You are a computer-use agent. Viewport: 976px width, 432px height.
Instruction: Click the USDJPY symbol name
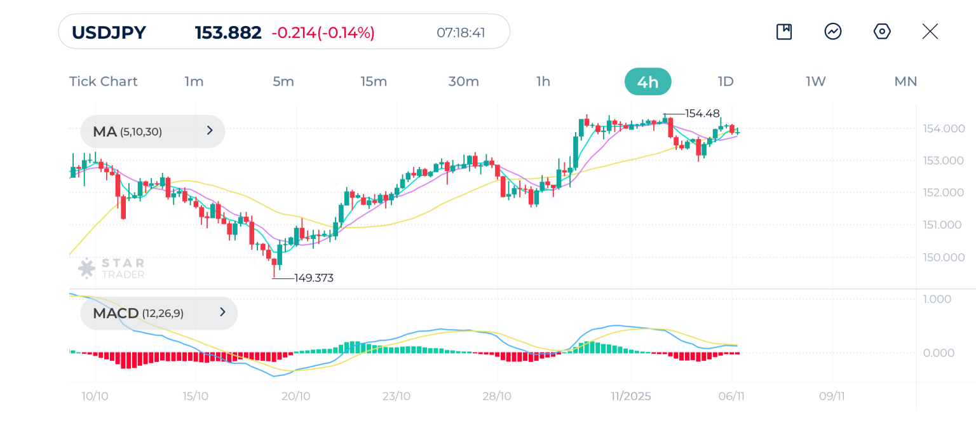[109, 32]
